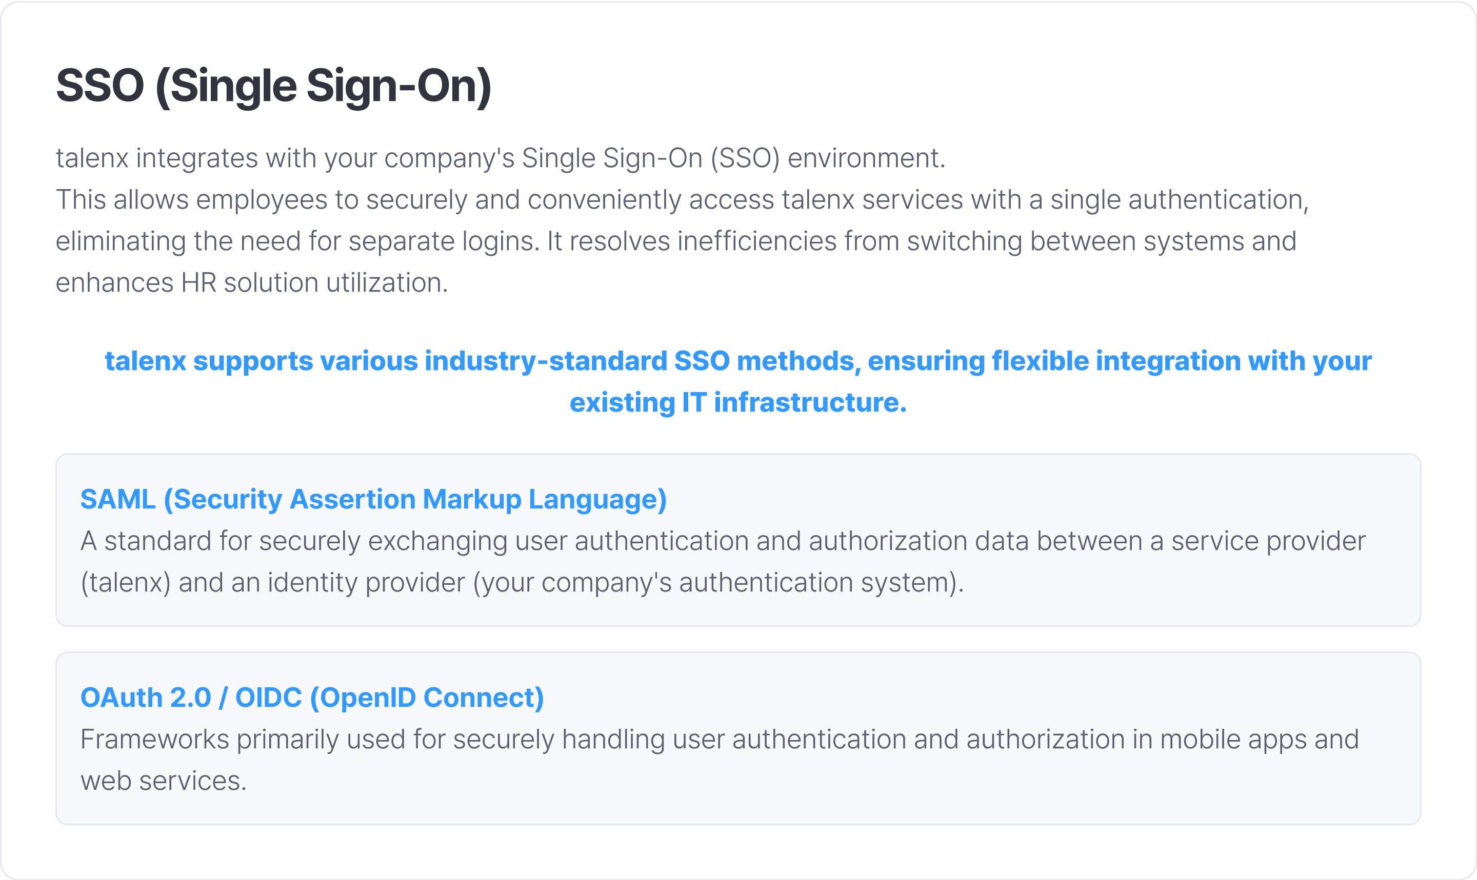Click 'A standard for securely exchanging' line
1477x880 pixels.
[x=723, y=541]
